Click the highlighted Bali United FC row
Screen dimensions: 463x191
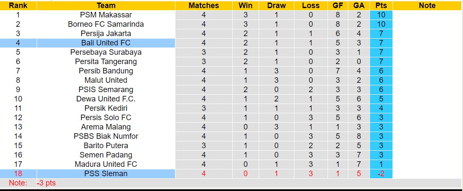pyautogui.click(x=106, y=43)
